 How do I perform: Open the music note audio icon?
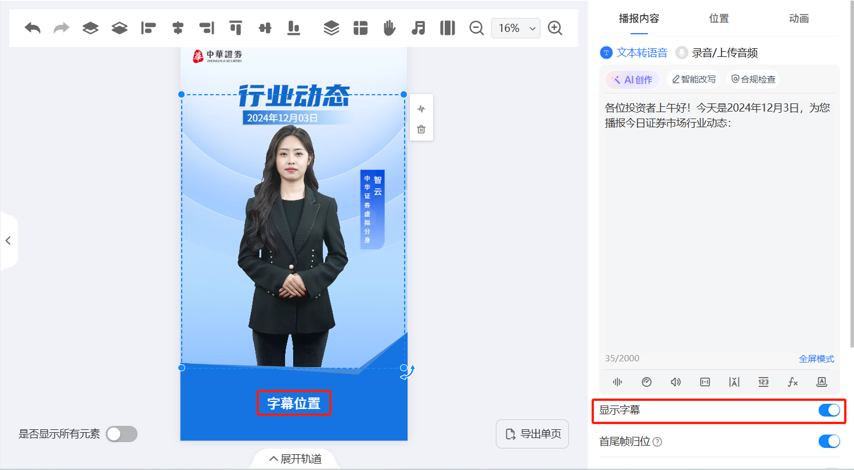tap(418, 28)
